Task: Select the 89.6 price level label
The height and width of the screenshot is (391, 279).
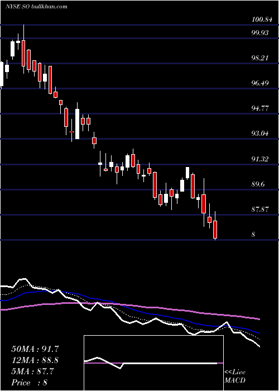Action: (x=258, y=184)
